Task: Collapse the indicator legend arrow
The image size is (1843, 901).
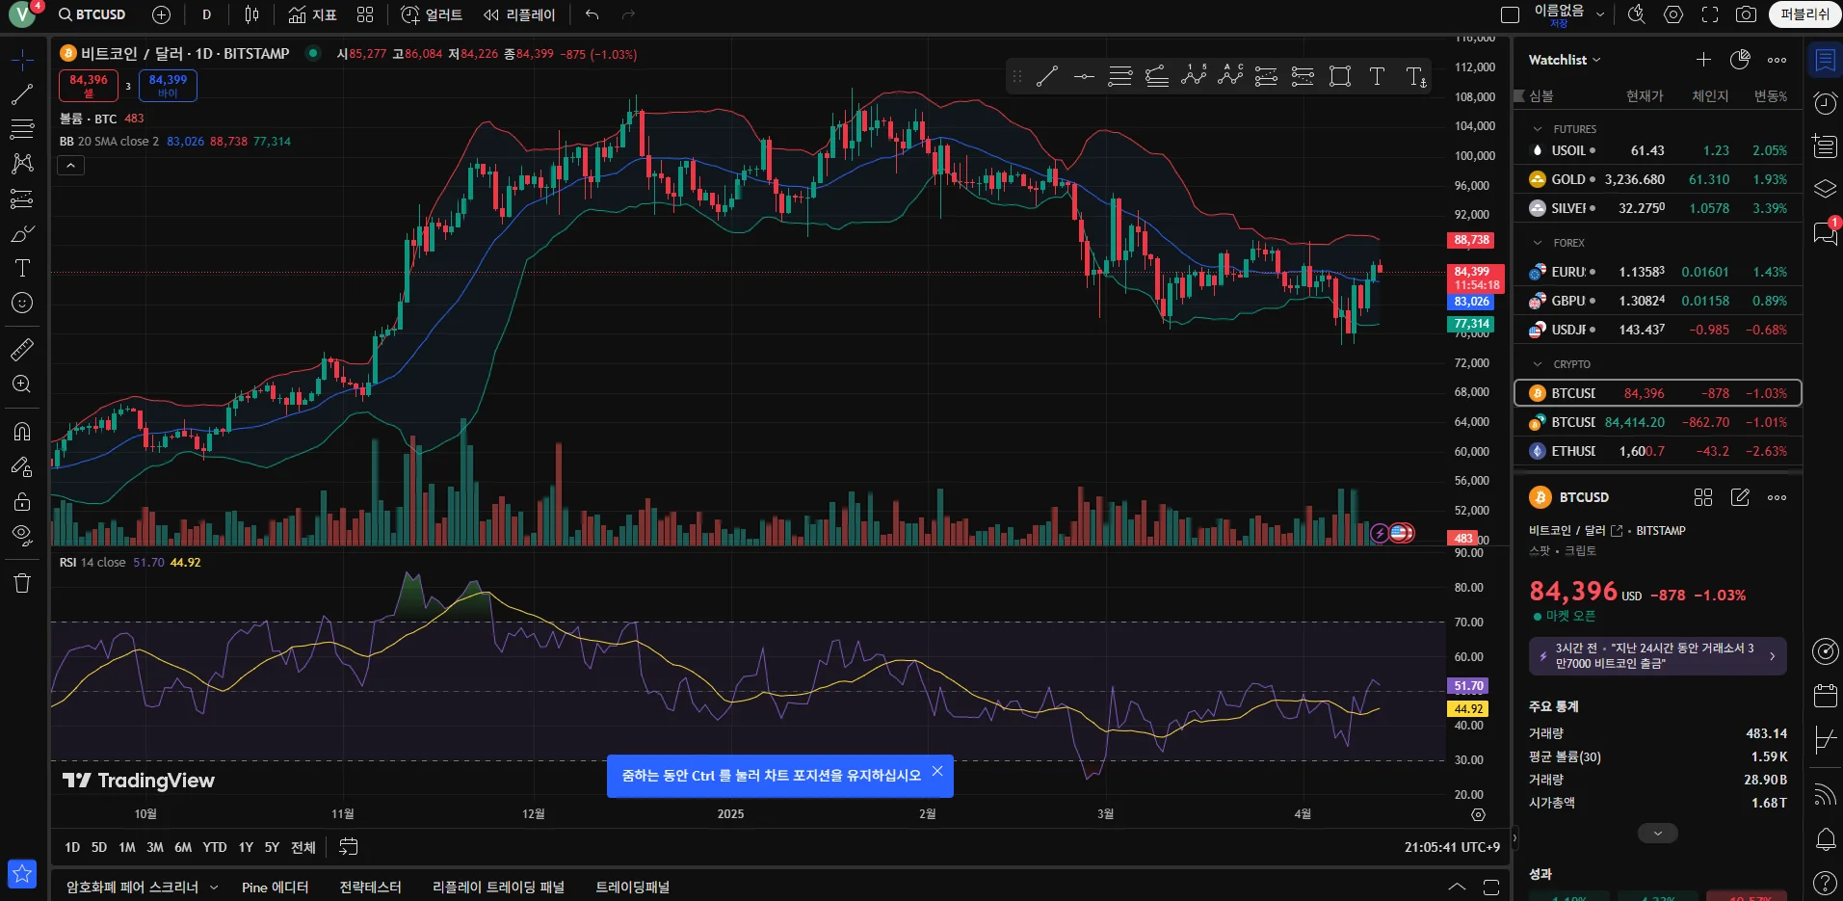Action: point(71,166)
